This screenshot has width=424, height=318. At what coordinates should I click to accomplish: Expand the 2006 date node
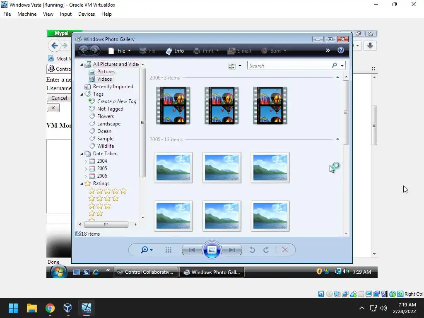[86, 176]
